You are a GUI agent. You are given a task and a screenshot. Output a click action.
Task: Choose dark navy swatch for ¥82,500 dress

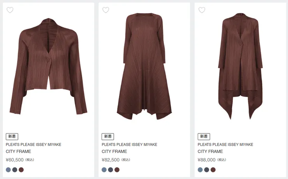coord(111,170)
